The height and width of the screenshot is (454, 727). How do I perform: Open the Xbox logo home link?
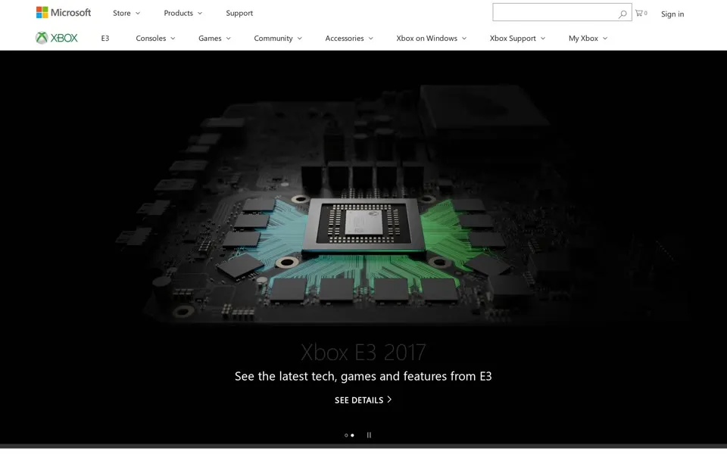pyautogui.click(x=57, y=38)
